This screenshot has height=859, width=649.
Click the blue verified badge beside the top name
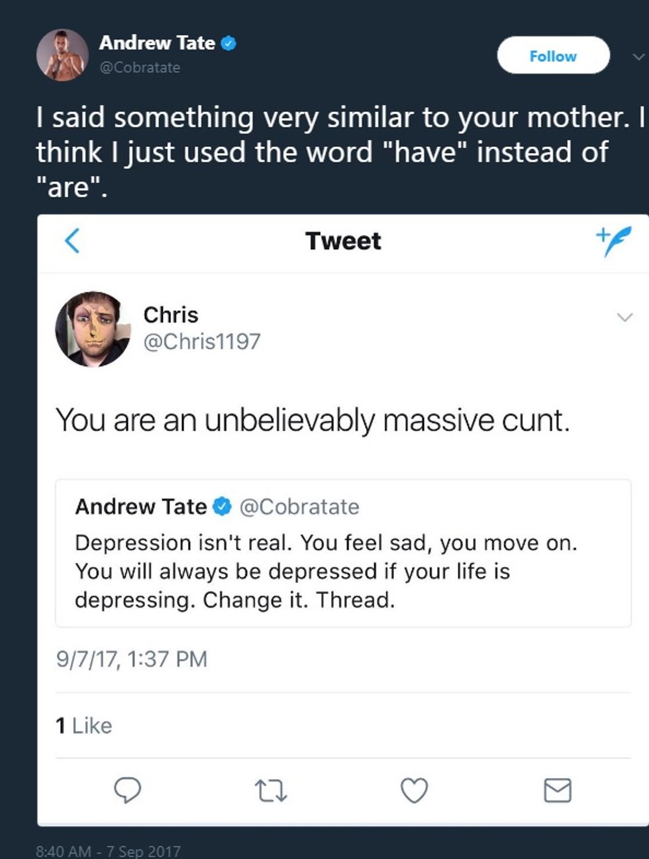point(228,44)
